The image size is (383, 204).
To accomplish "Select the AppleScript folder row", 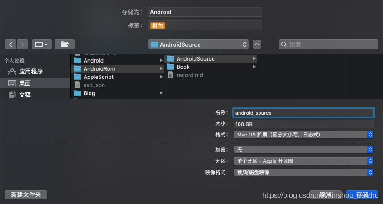I will tap(117, 77).
